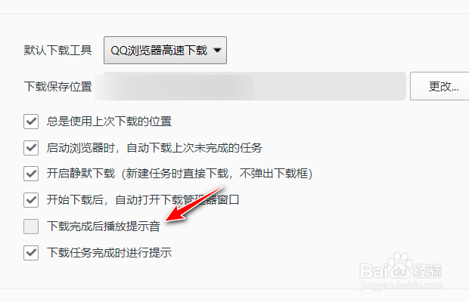Disable the 开启静默下载 checkbox

(31, 174)
